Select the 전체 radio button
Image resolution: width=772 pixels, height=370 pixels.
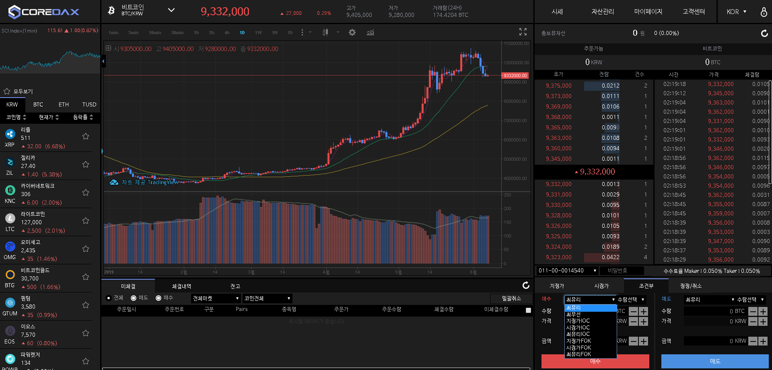(x=109, y=298)
